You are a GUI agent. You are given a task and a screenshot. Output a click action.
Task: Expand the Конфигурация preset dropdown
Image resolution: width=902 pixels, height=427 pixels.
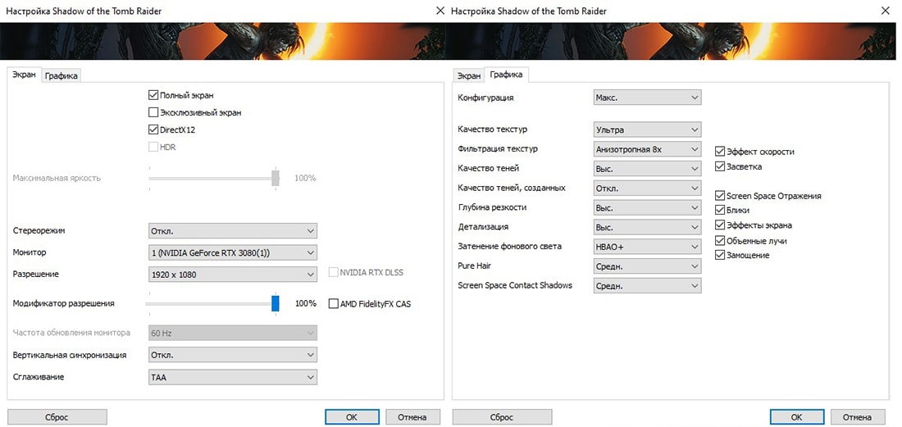click(x=647, y=98)
